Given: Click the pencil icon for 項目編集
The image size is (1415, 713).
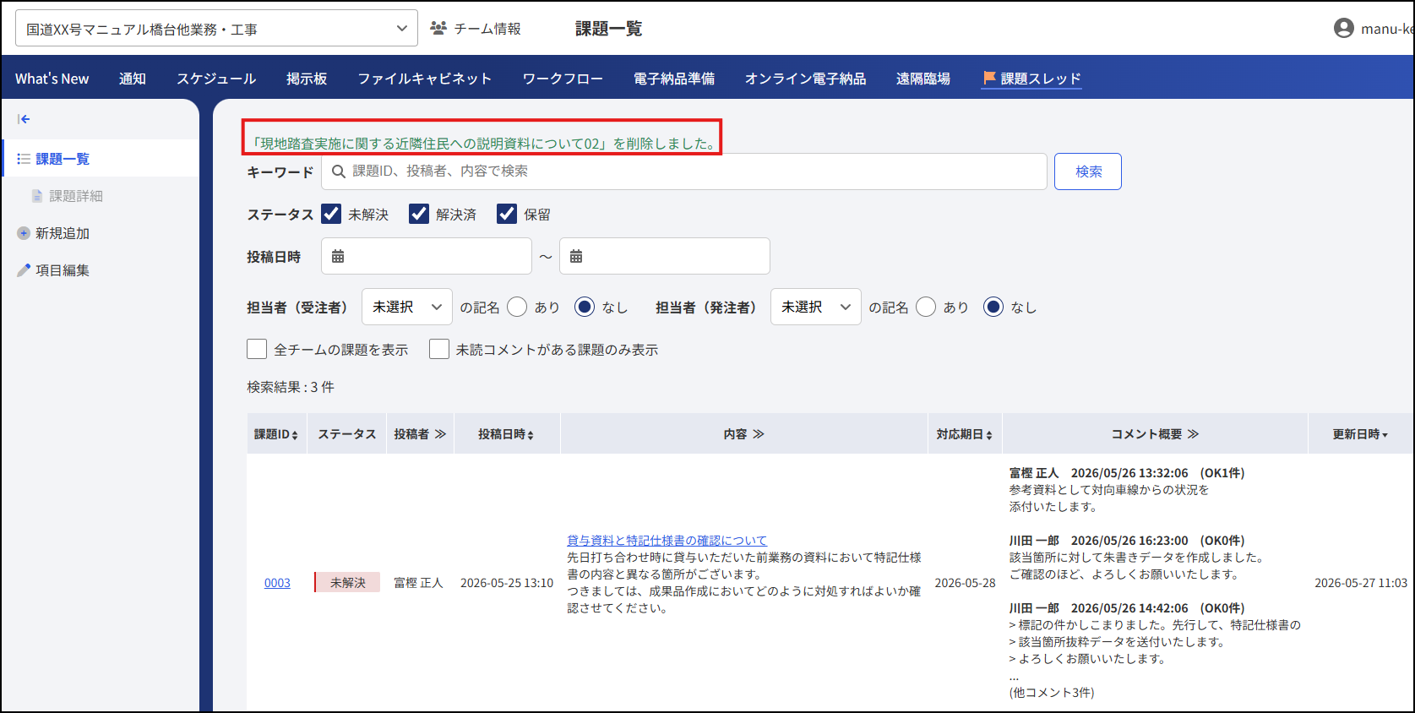Looking at the screenshot, I should (x=24, y=270).
